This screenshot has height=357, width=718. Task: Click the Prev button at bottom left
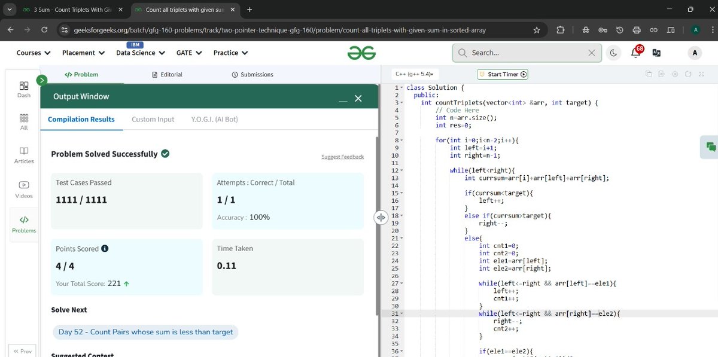tap(22, 351)
